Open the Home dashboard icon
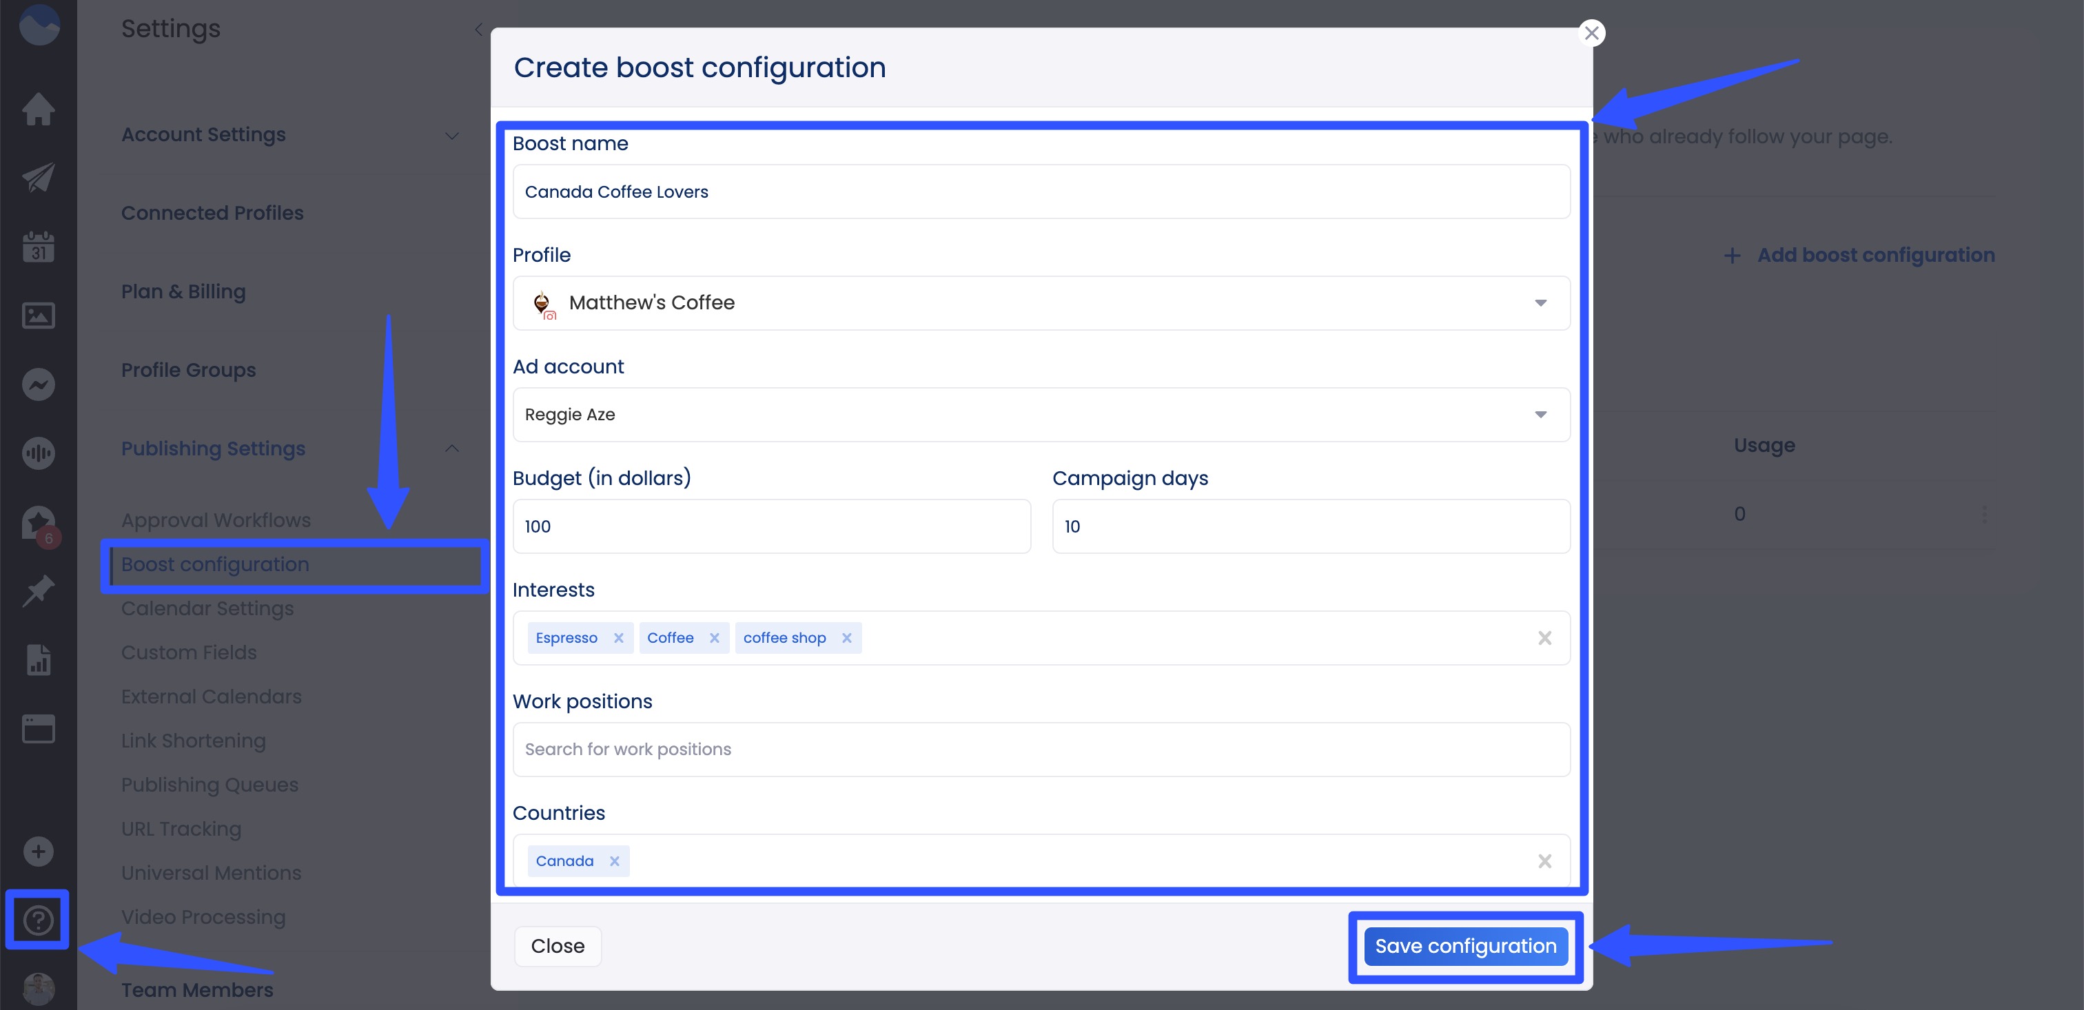This screenshot has width=2084, height=1010. coord(38,109)
